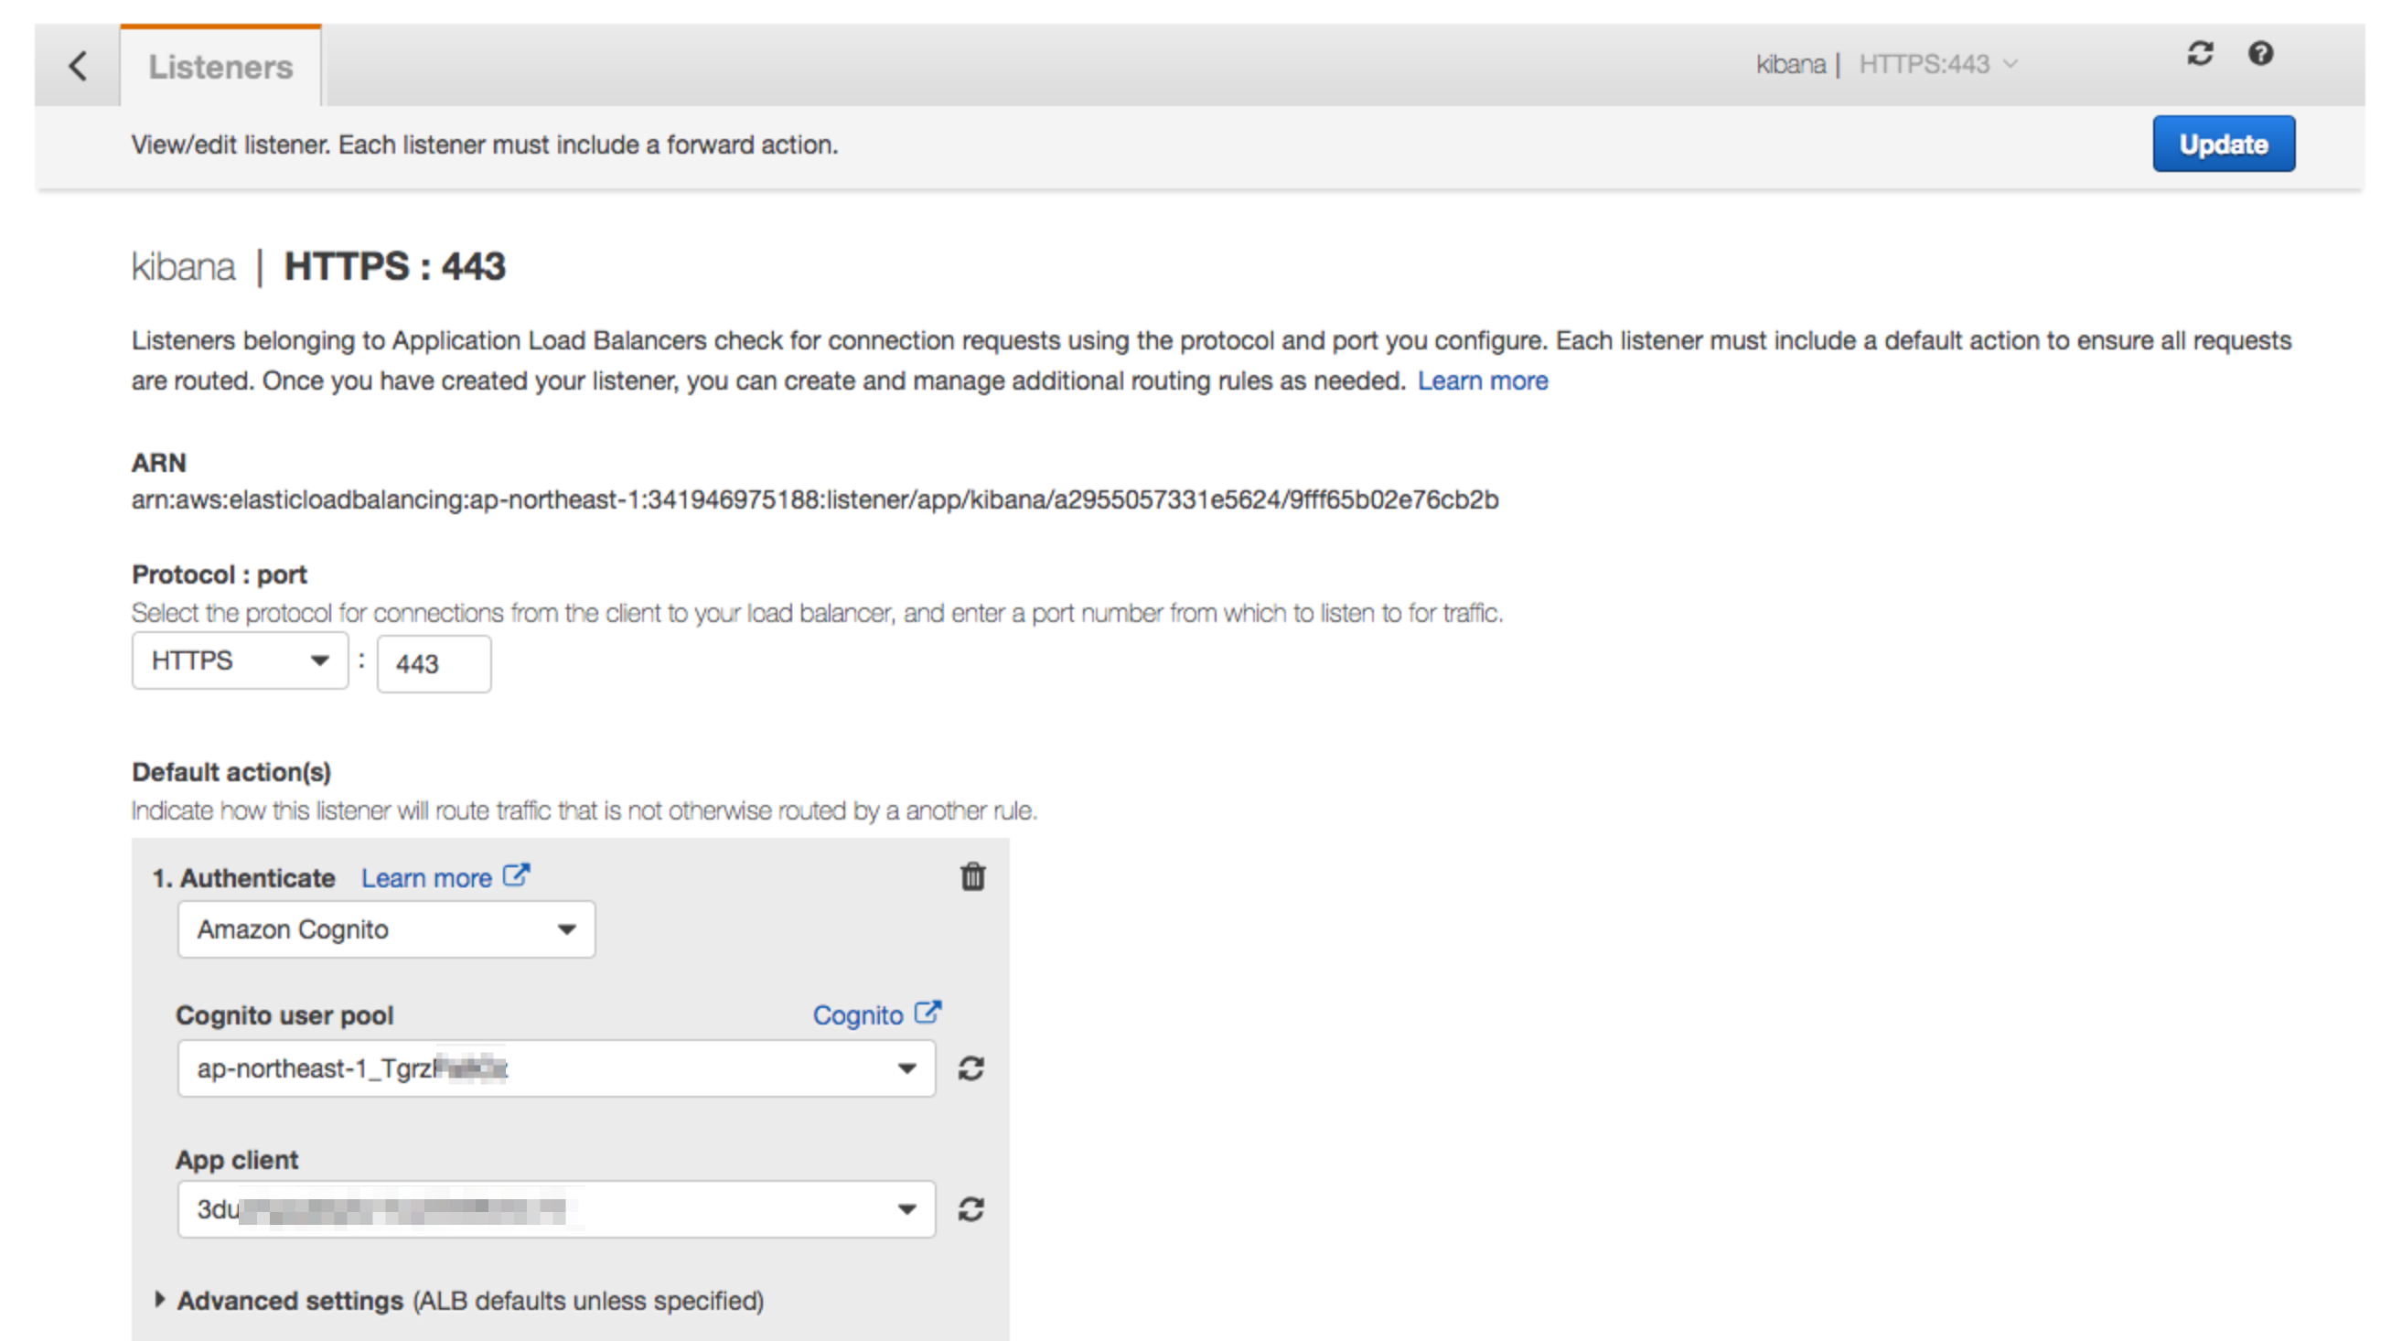2391x1341 pixels.
Task: Open the Cognito user pool dropdown
Action: coord(557,1069)
